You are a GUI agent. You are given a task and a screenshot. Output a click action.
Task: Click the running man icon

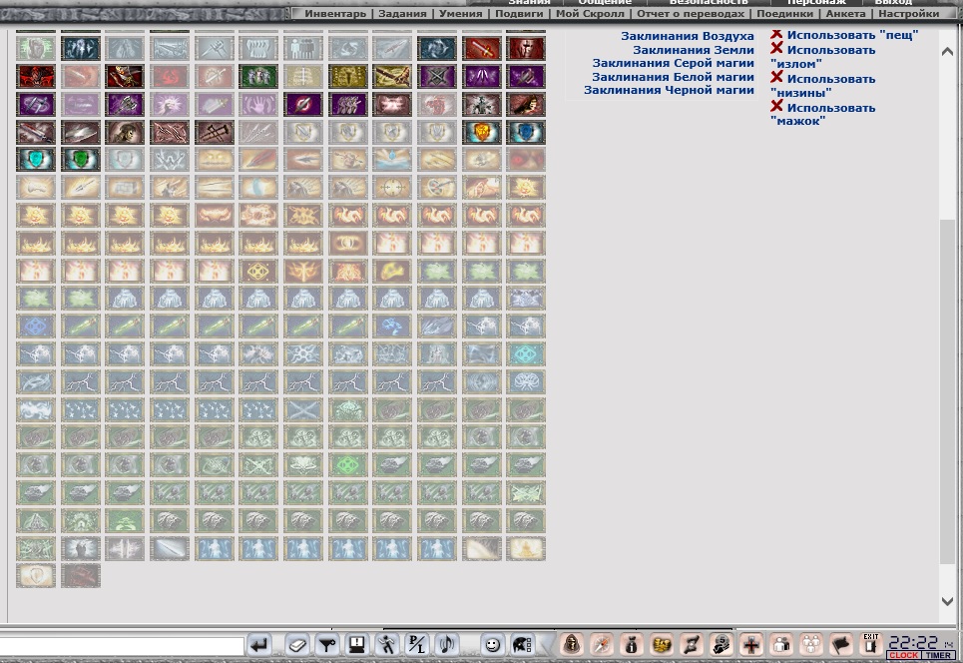coord(387,645)
